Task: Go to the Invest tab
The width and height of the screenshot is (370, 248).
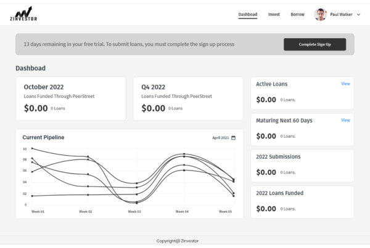Action: (x=274, y=14)
